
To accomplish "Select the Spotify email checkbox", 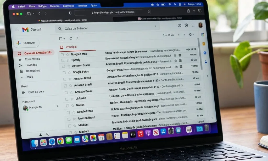I will (63, 60).
